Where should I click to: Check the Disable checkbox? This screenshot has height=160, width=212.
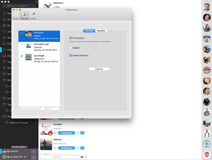click(71, 48)
